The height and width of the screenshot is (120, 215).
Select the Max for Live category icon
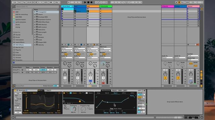pos(14,47)
